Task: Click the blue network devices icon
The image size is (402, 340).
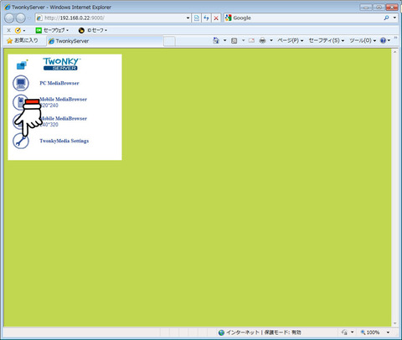Action: click(x=22, y=64)
